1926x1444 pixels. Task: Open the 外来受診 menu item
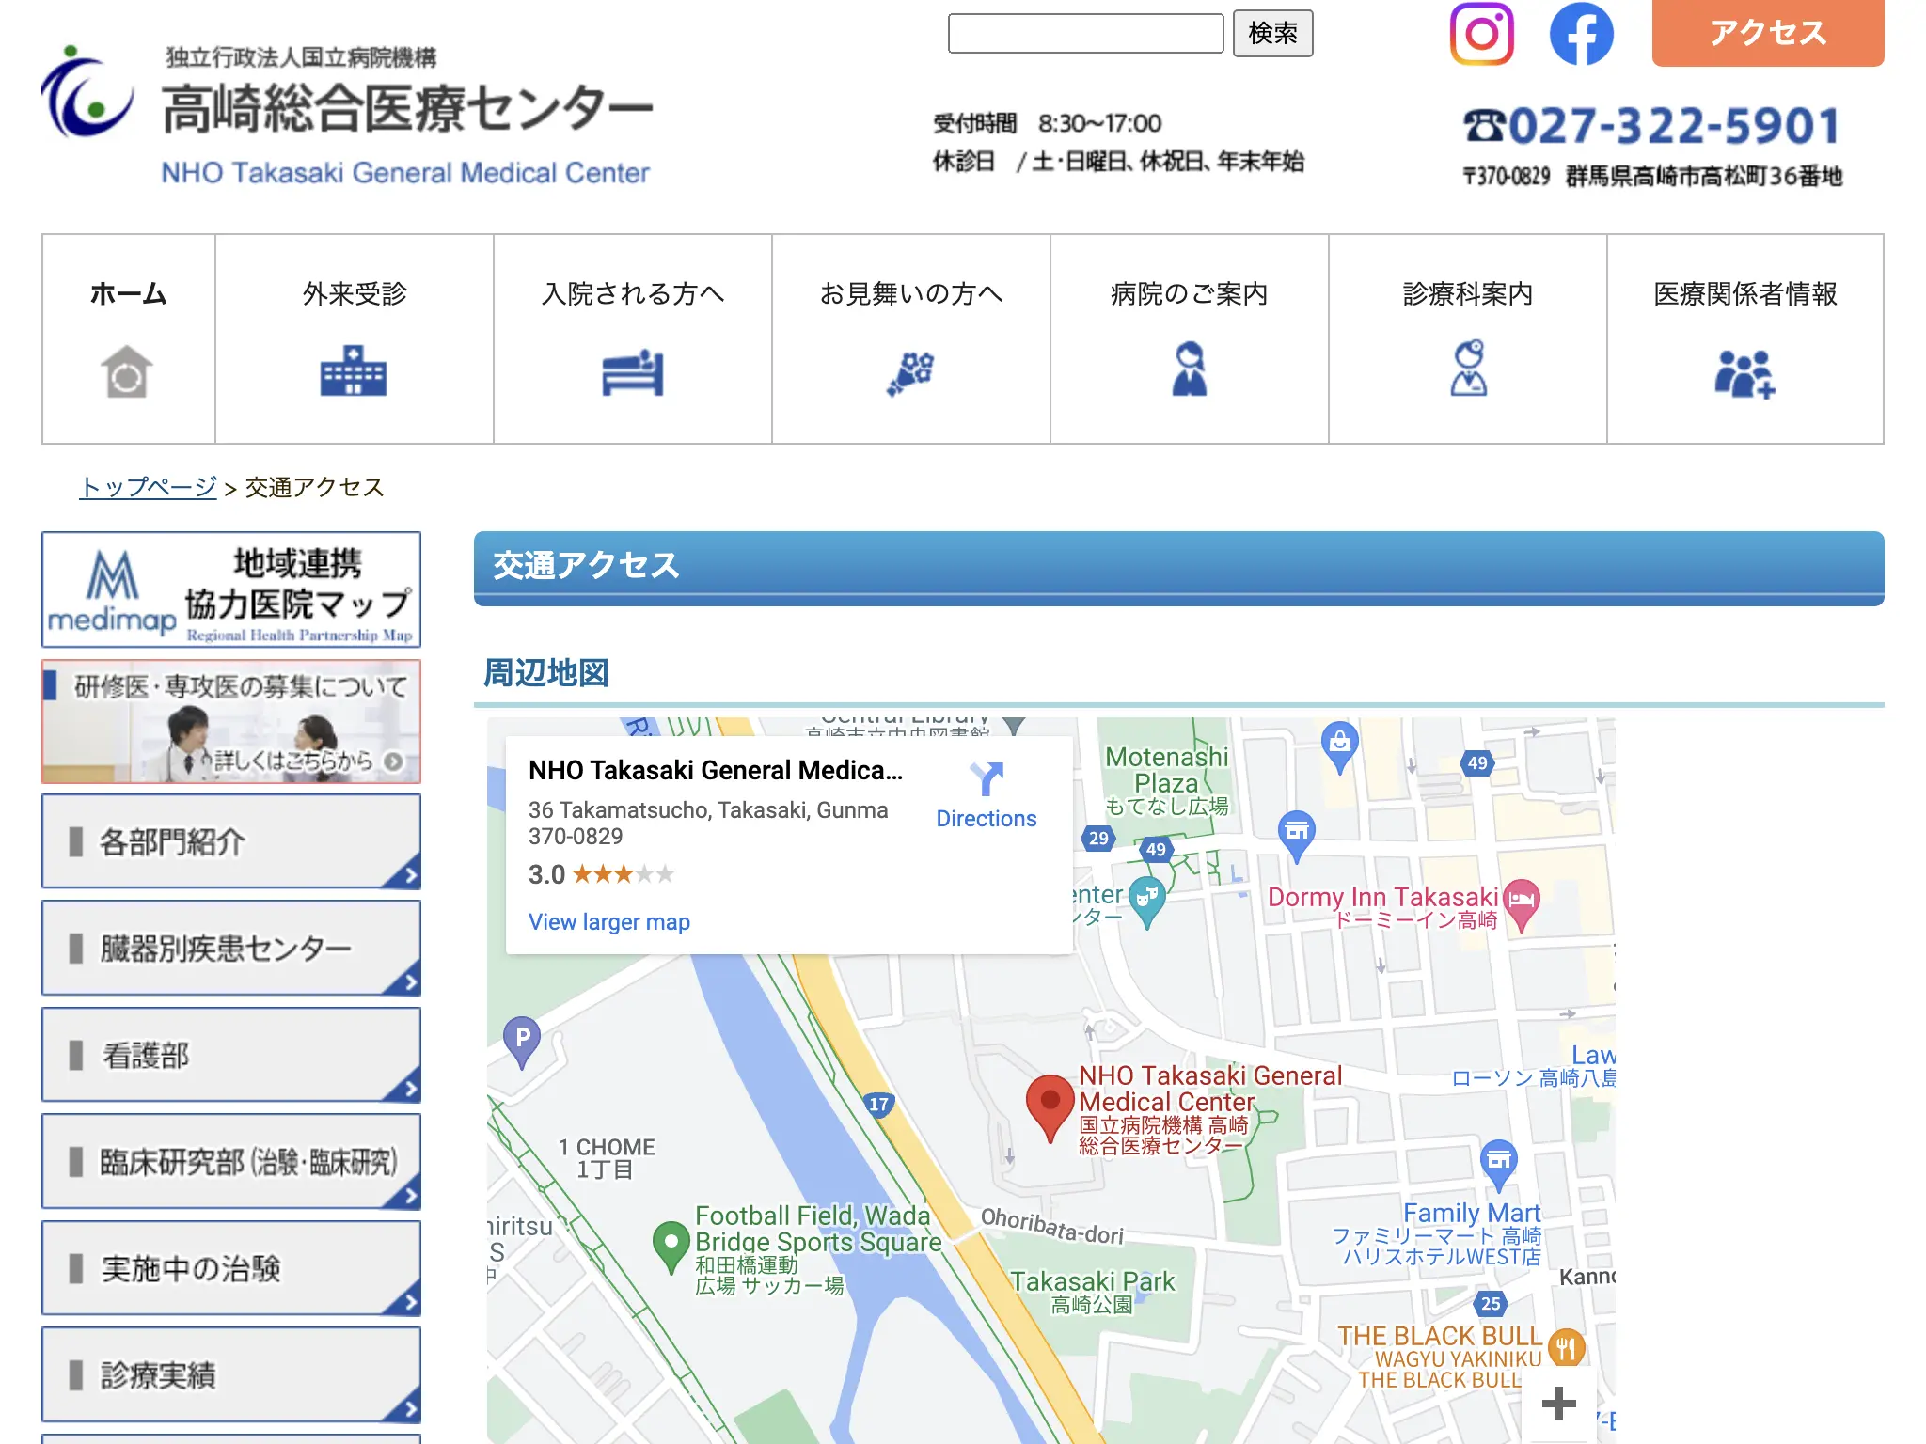click(354, 338)
